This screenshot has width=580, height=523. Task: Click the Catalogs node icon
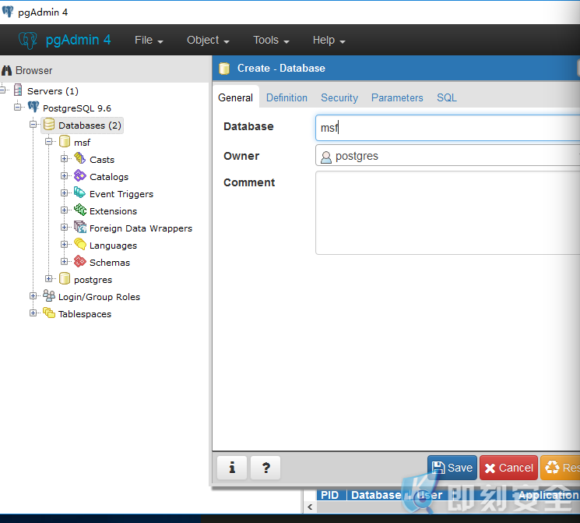(80, 175)
